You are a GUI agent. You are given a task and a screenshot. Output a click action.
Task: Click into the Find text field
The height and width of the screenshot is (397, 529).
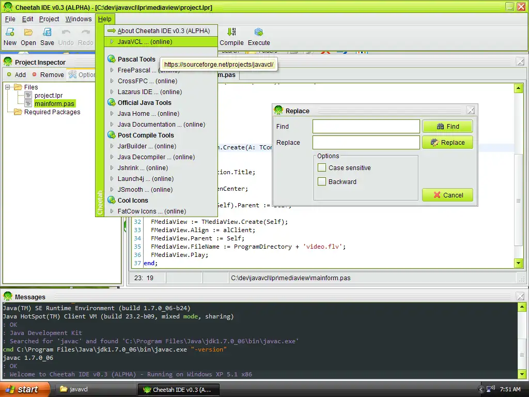[x=366, y=126]
